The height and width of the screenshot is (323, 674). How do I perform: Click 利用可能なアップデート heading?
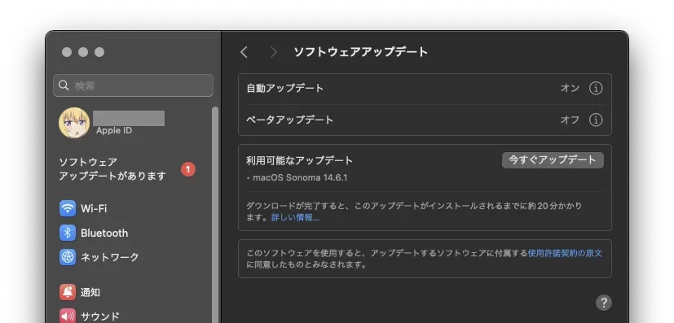tap(300, 160)
